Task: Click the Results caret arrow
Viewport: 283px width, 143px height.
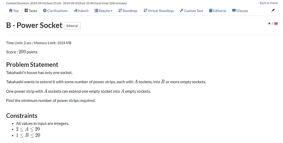Action: point(111,11)
